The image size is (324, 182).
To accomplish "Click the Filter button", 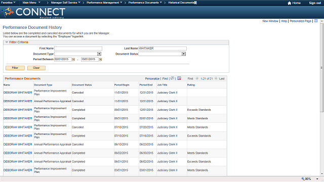I will [x=15, y=68].
